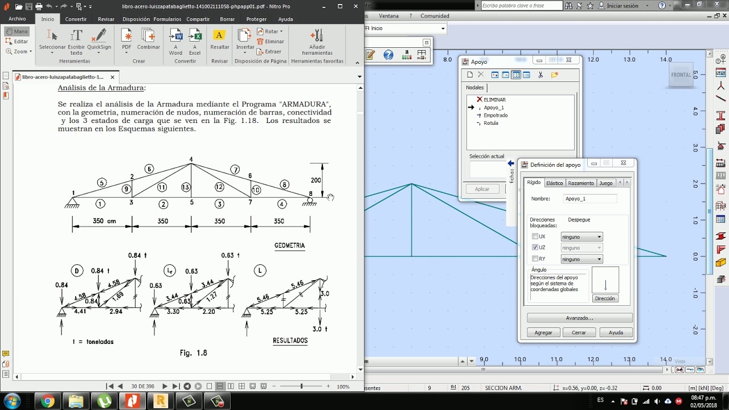Open the Inicio layout dropdown in Robot
729x410 pixels.
[x=443, y=28]
